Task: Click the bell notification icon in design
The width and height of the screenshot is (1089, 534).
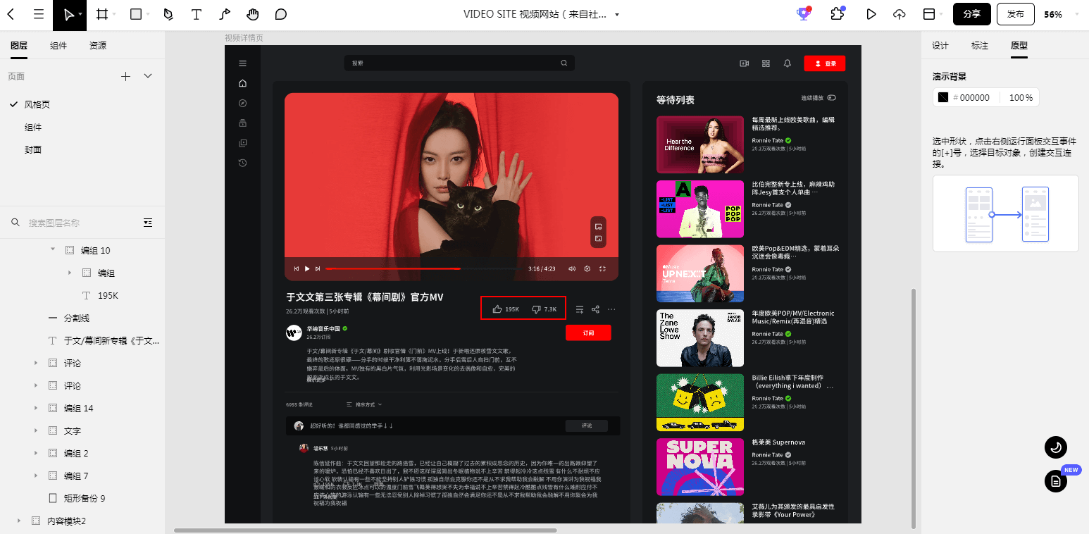Action: 788,63
